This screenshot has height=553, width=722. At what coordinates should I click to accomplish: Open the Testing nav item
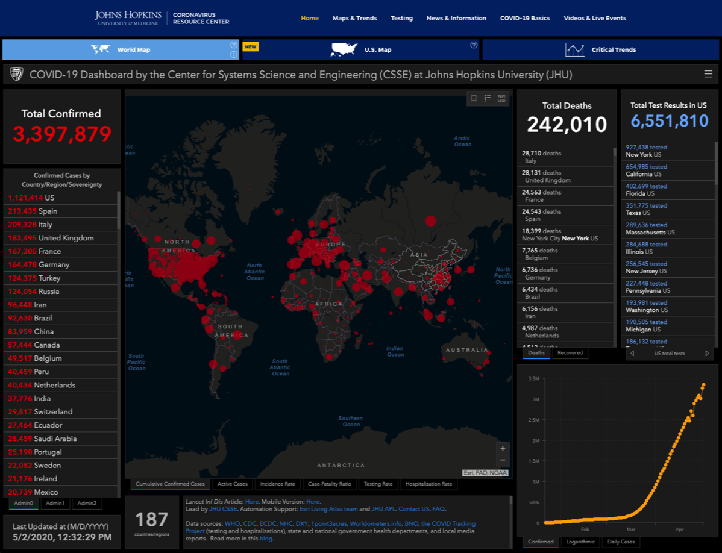click(x=402, y=19)
